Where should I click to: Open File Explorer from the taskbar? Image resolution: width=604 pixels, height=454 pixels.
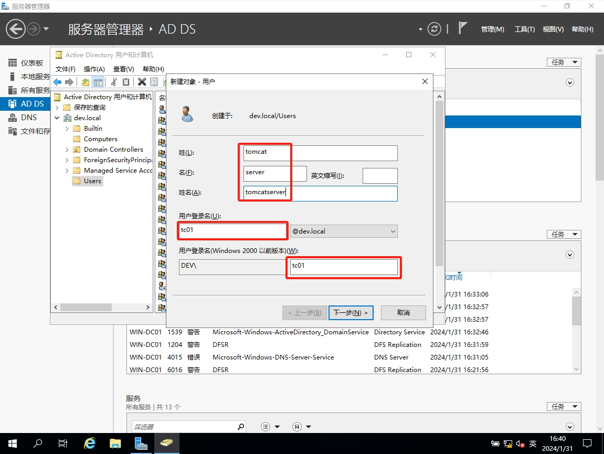tap(115, 444)
